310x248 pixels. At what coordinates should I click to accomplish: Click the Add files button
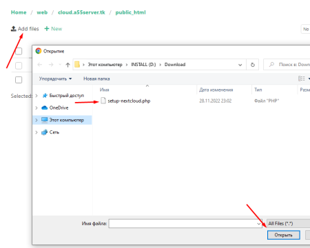click(25, 29)
